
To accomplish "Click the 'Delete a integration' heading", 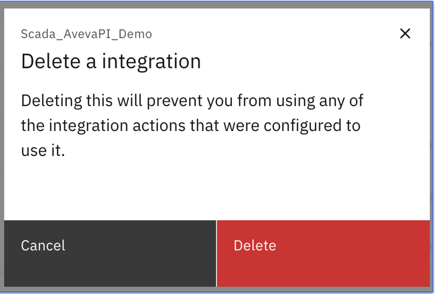I will click(111, 62).
